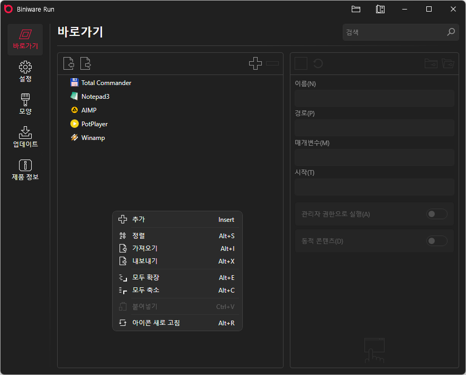
Task: Select the Total Commander shortcut
Action: click(106, 83)
